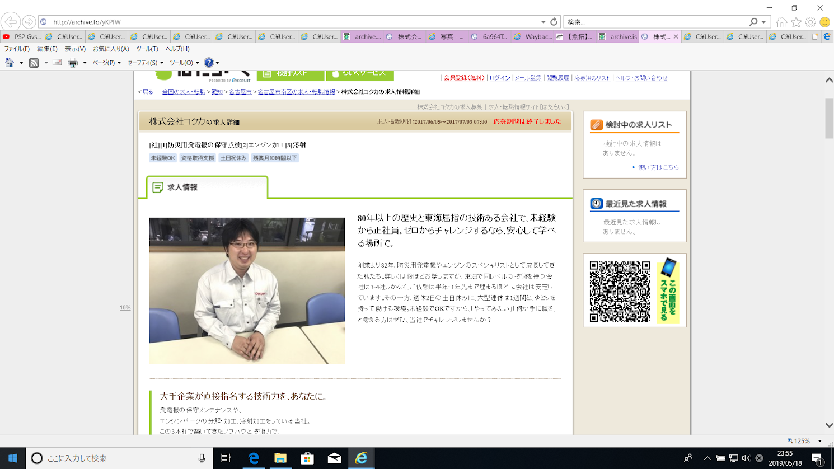Click the 名古屋市南区の求人・転職情報 breadcrumb link

pos(297,92)
